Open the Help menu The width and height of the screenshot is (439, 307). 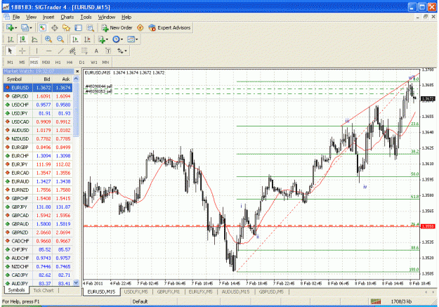[x=126, y=17]
